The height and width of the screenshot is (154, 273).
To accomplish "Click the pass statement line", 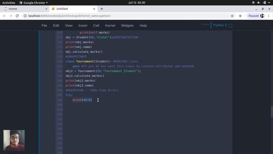I will (133, 66).
